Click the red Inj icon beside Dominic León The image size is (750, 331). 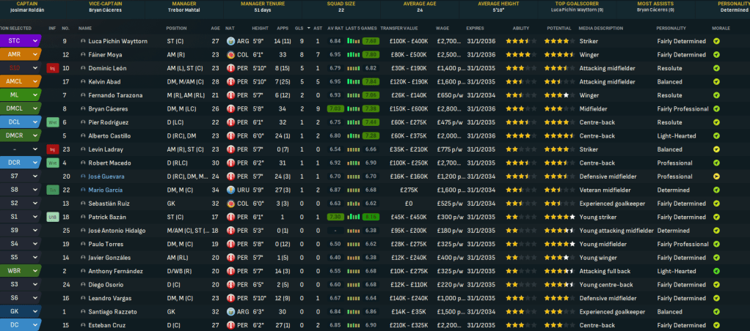tap(52, 68)
